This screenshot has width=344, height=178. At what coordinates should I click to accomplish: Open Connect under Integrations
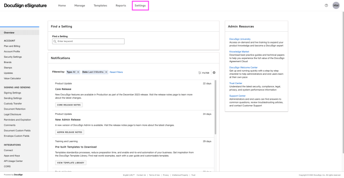[9, 150]
